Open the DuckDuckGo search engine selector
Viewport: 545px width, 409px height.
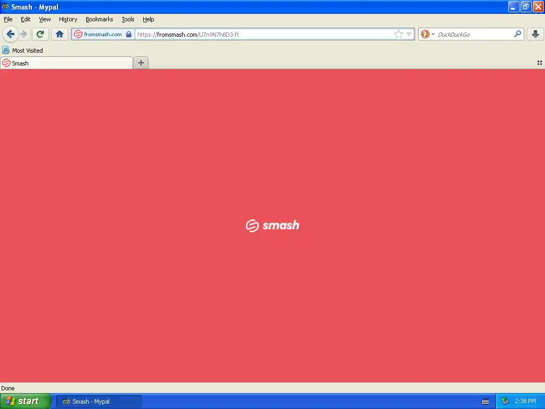click(427, 34)
